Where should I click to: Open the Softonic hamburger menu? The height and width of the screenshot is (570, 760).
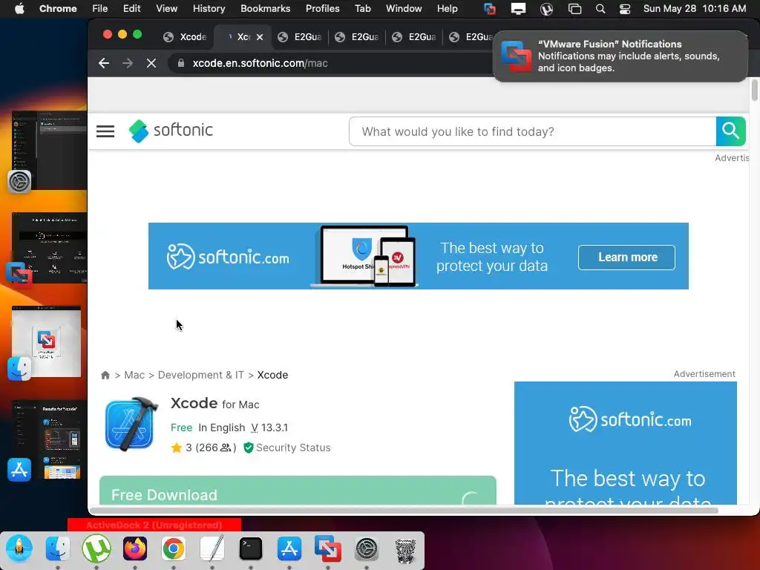click(105, 131)
